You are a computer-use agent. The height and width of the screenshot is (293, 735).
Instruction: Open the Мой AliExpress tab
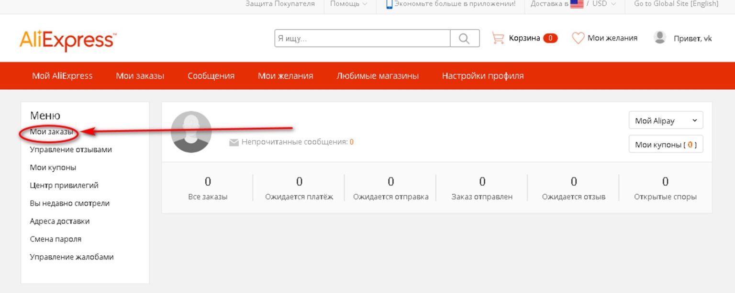click(62, 76)
